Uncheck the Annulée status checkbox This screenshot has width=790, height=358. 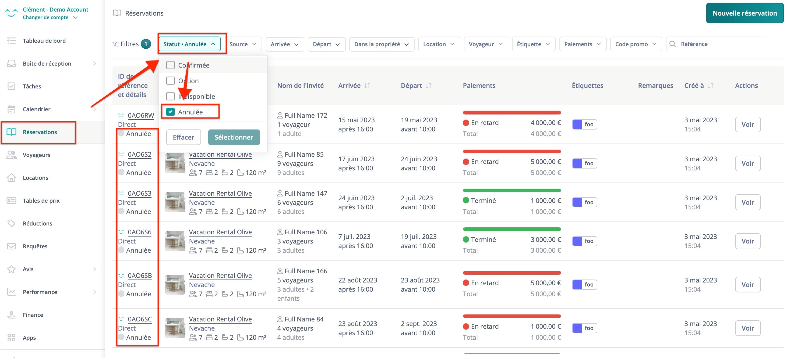point(170,112)
